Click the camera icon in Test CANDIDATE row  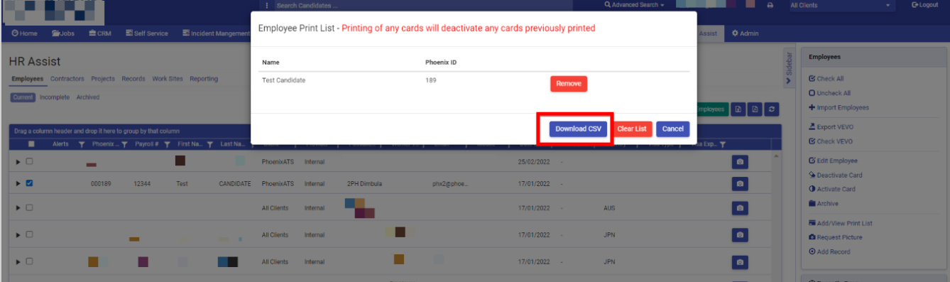point(740,184)
